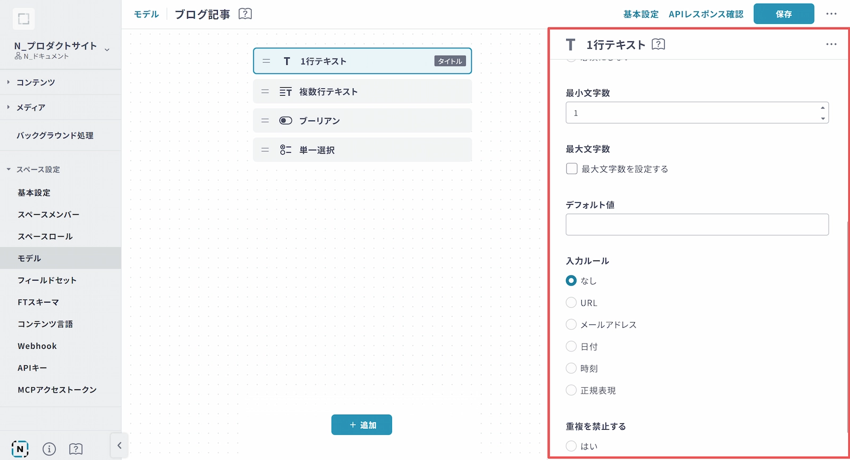The height and width of the screenshot is (460, 850).
Task: Open フィールドセット in the sidebar
Action: click(x=47, y=280)
